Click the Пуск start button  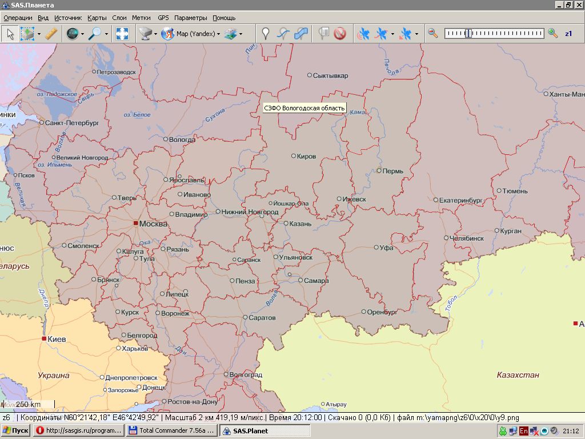coord(15,430)
